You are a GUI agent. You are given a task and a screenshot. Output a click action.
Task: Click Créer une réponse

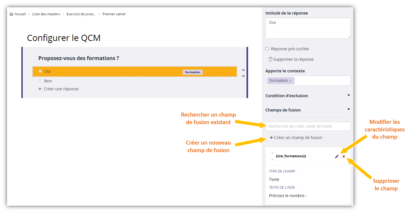58,89
